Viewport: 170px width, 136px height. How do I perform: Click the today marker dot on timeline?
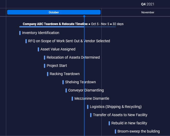[84, 16]
